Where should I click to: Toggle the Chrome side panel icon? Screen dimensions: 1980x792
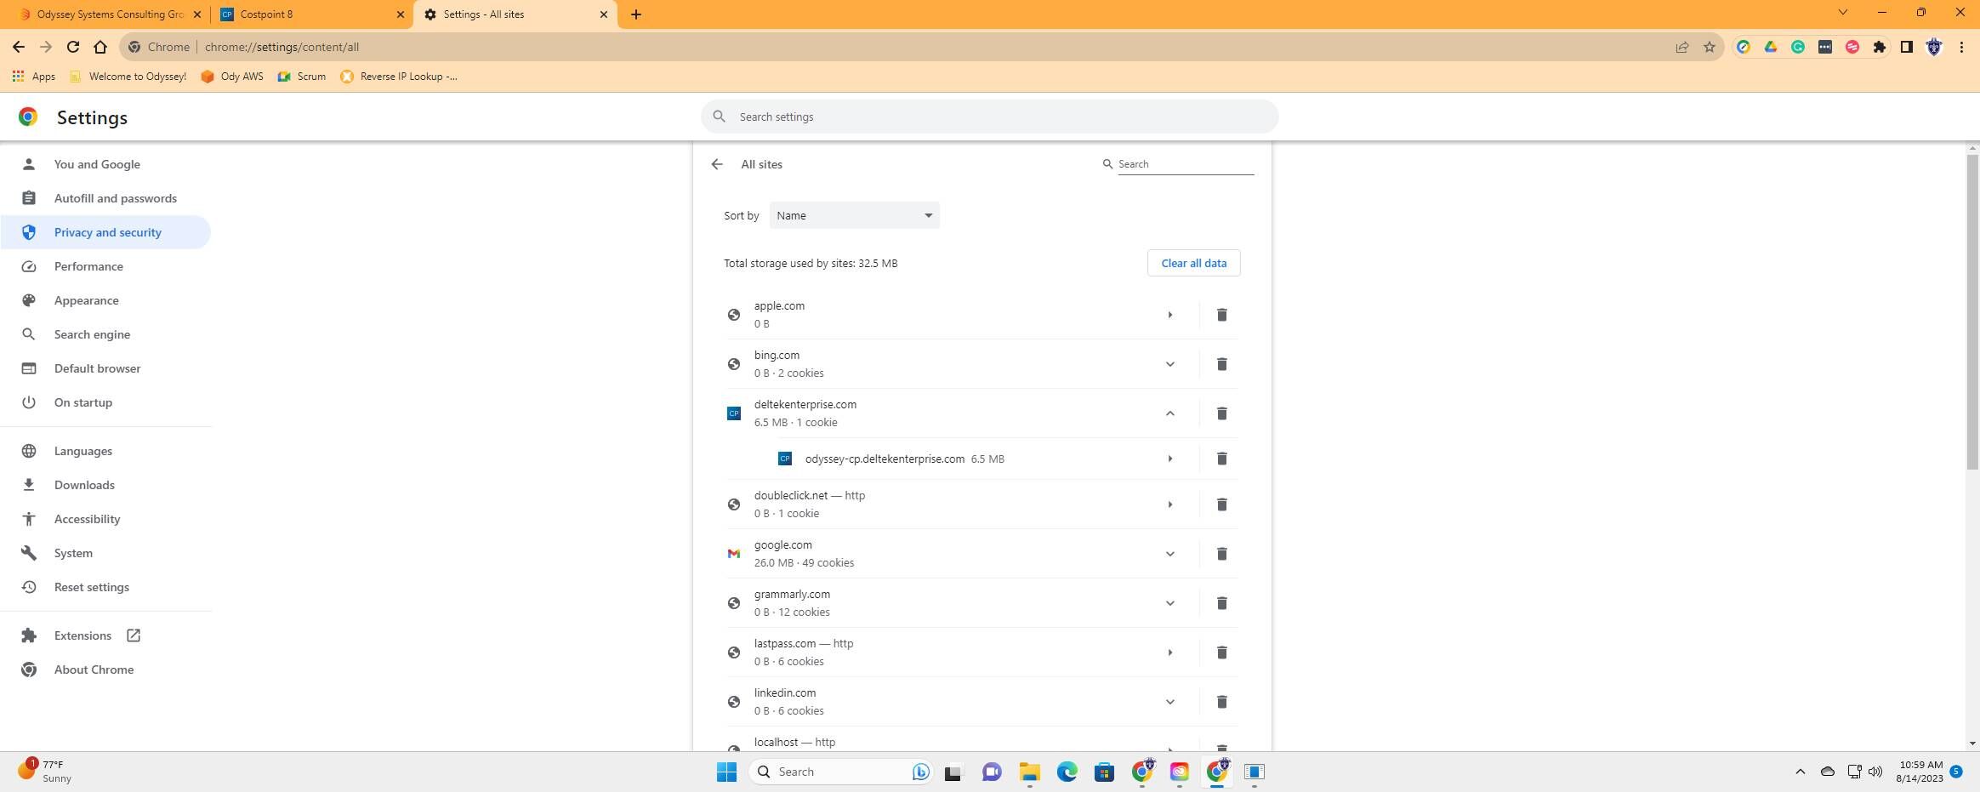click(x=1907, y=47)
